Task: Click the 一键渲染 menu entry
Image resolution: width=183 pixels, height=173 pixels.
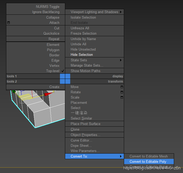Action: (x=79, y=113)
